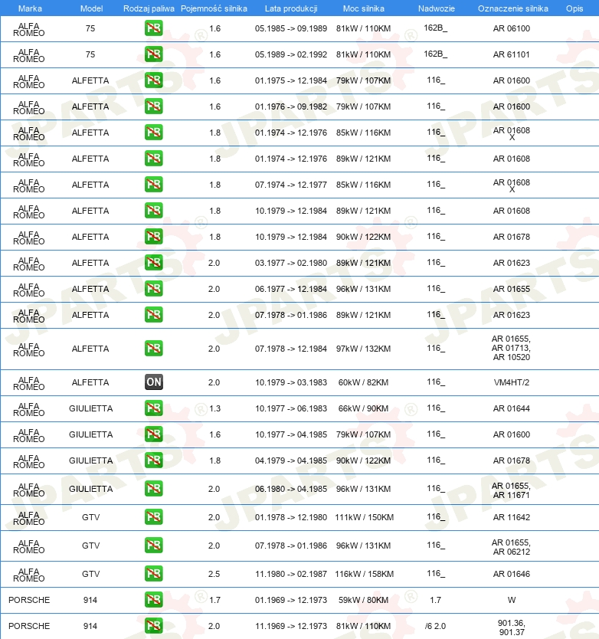This screenshot has width=599, height=639.
Task: Click date range 01.1969 -> 12.1973
Action: [291, 600]
